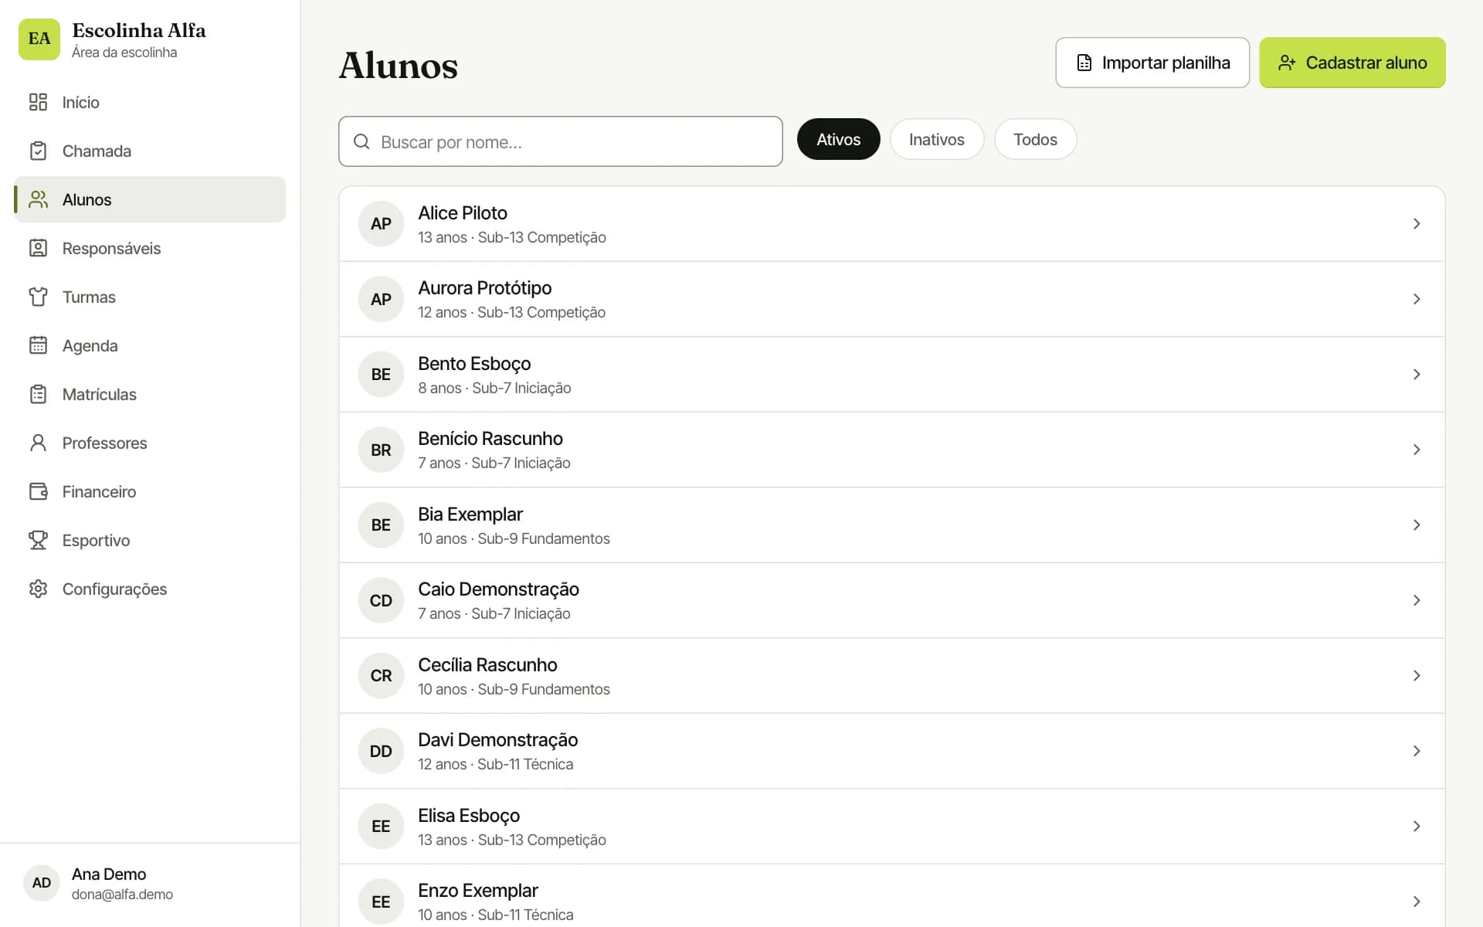Screen dimensions: 1483x927
Task: Click Escolinha Alfa title
Action: [x=139, y=30]
